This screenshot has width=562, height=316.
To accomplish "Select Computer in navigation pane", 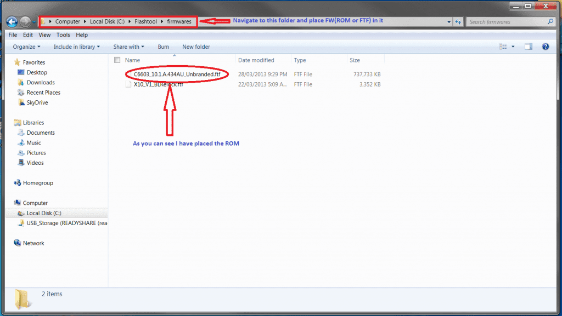I will 35,203.
